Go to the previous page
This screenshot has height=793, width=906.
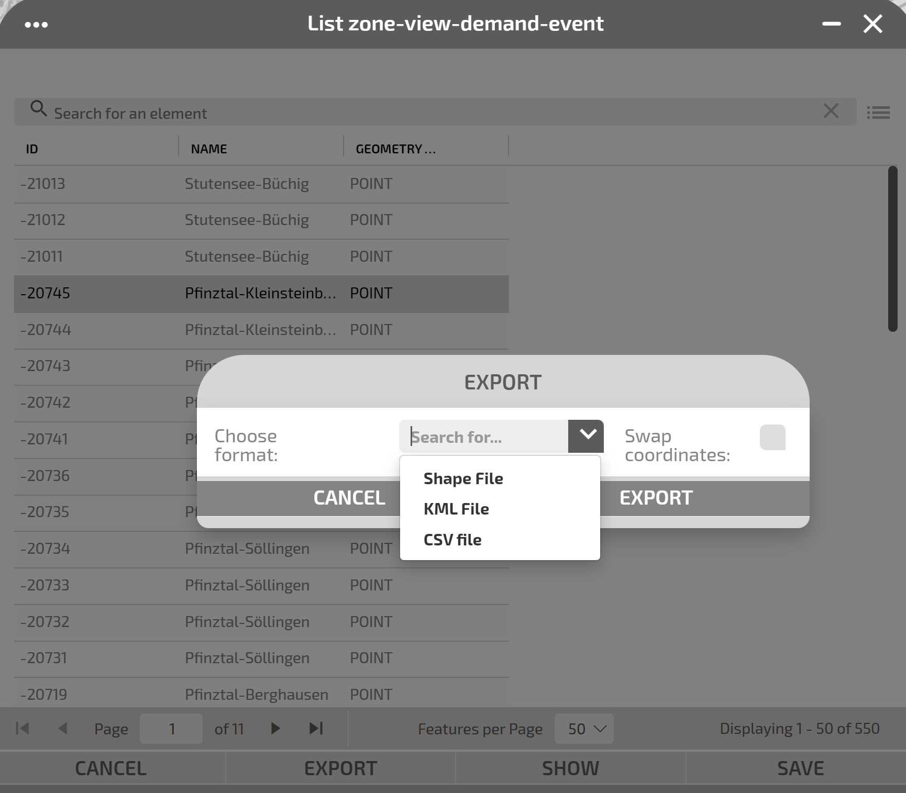tap(63, 728)
